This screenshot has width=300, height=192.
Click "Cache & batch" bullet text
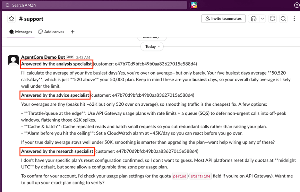coord(42,126)
